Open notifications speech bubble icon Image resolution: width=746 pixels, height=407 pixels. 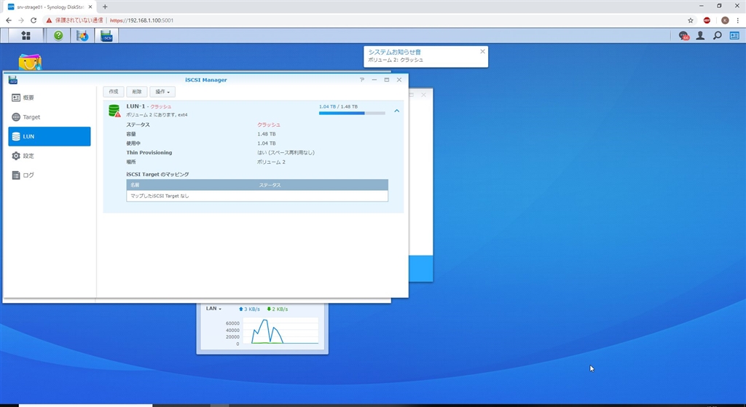(x=683, y=36)
